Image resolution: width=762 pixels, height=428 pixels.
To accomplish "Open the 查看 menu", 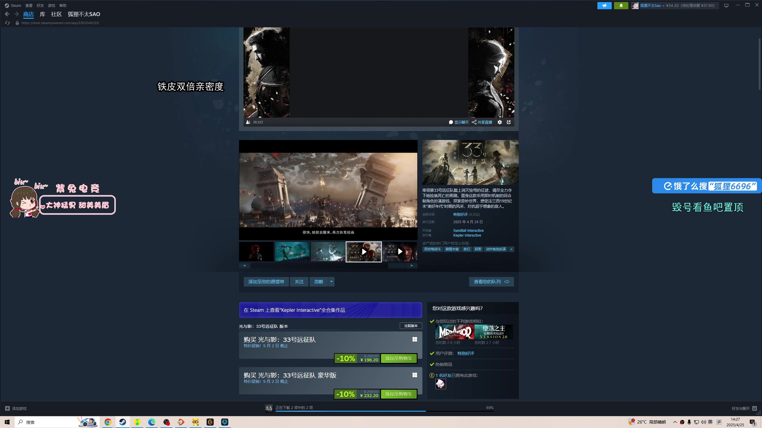I will tap(29, 5).
